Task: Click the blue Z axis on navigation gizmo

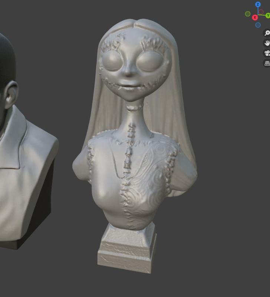Action: tap(258, 4)
